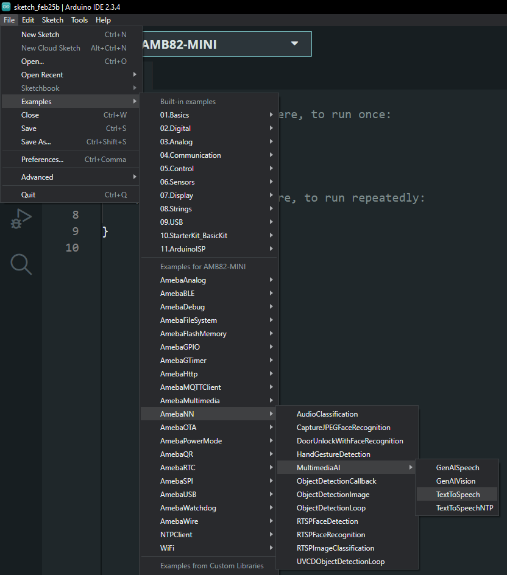The height and width of the screenshot is (575, 507).
Task: Expand AmebaMQTTClient examples
Action: click(x=209, y=387)
